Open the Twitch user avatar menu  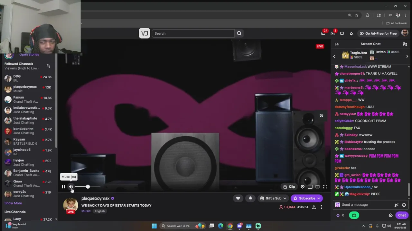click(405, 33)
